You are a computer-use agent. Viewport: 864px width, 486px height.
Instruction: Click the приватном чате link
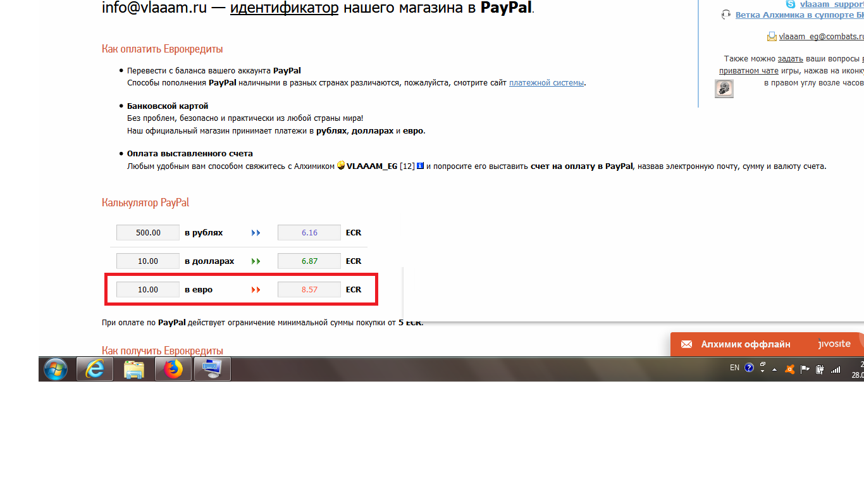pos(749,71)
